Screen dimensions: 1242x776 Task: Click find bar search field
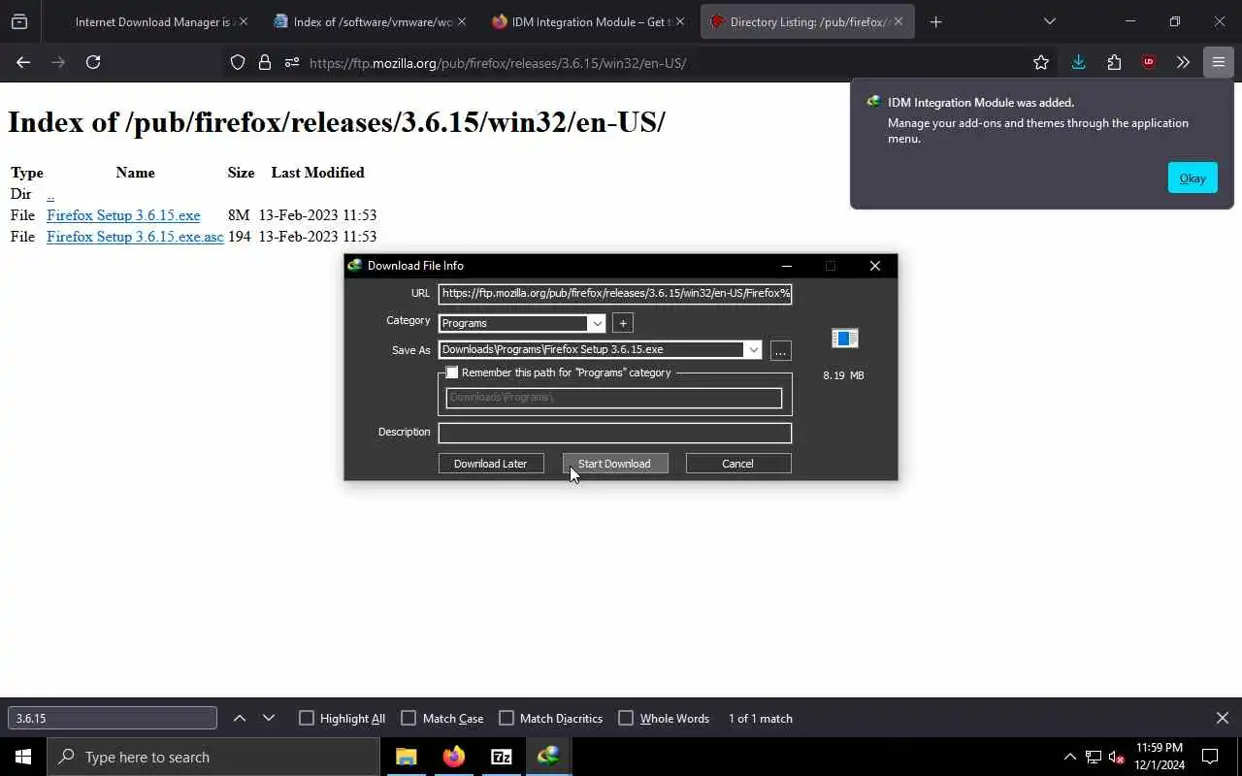(113, 718)
